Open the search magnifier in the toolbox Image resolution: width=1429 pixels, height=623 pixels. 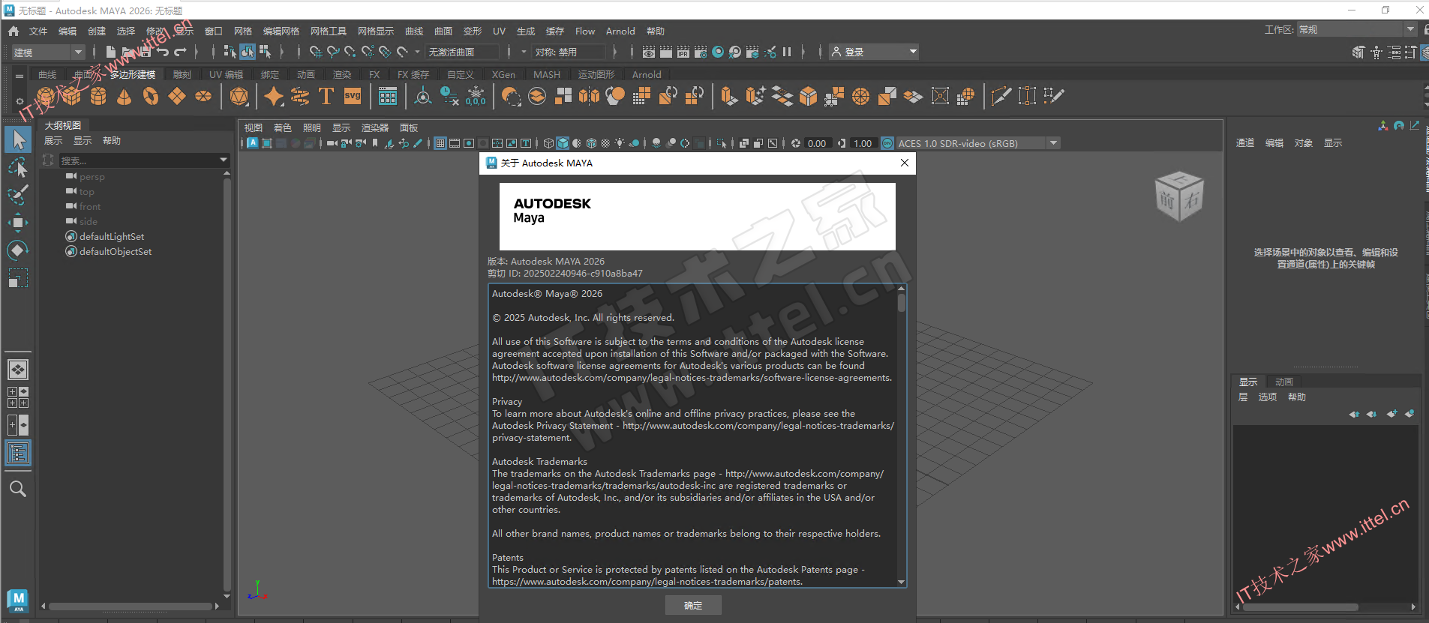coord(18,489)
